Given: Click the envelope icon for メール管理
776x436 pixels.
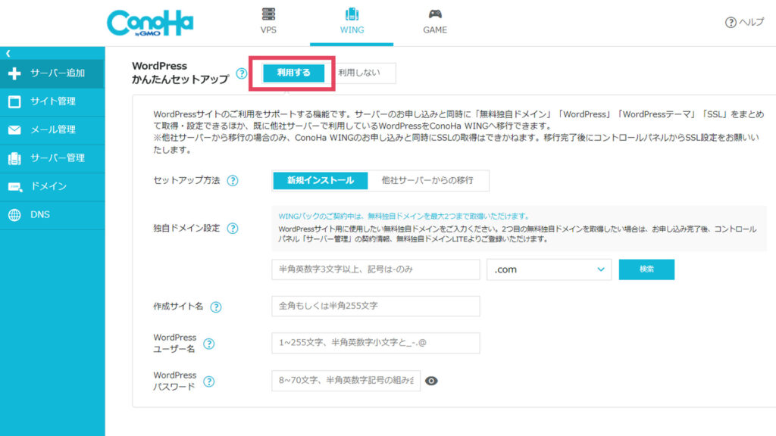Looking at the screenshot, I should [x=14, y=130].
